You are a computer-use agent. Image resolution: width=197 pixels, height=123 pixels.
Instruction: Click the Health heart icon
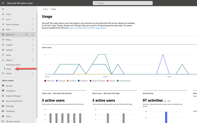[x=3, y=73]
